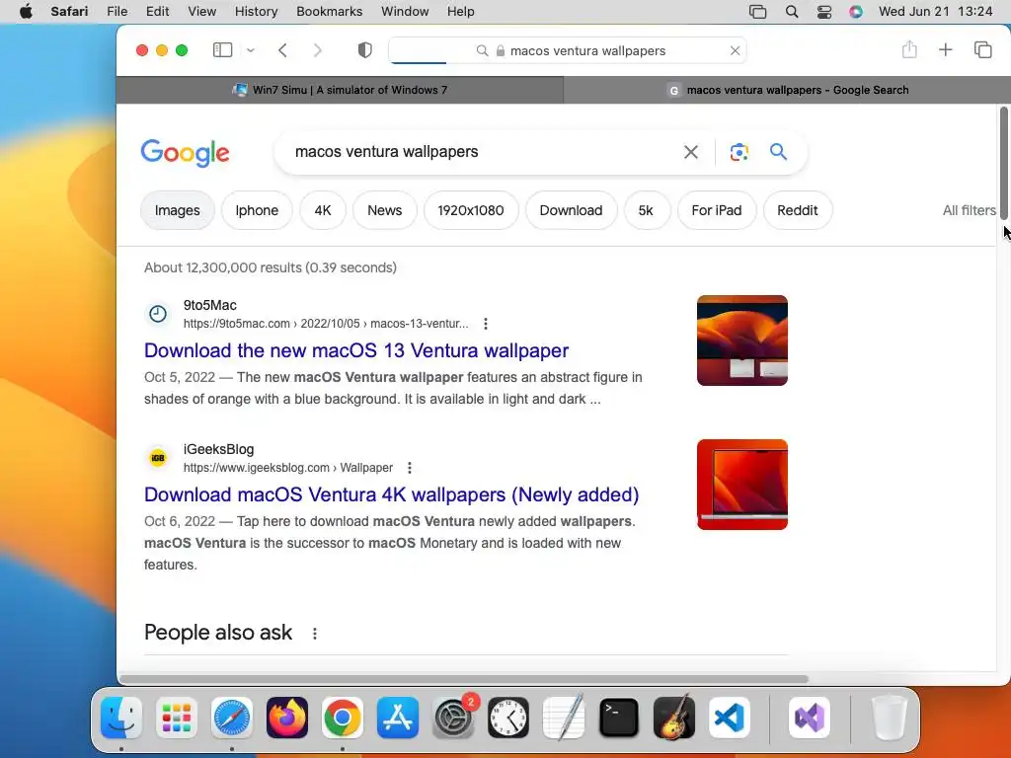Select the Iphone filter chip
The width and height of the screenshot is (1011, 758).
click(x=257, y=210)
